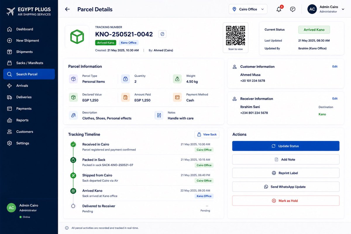
Task: Click the Customer Information person icon
Action: pos(235,67)
